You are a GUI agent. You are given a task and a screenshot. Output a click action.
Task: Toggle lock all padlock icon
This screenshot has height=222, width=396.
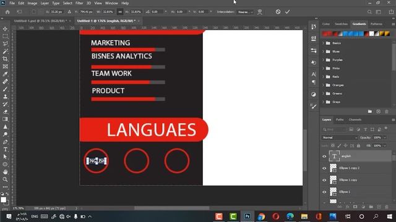358,146
